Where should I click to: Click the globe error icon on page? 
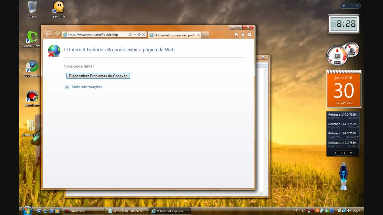(54, 51)
